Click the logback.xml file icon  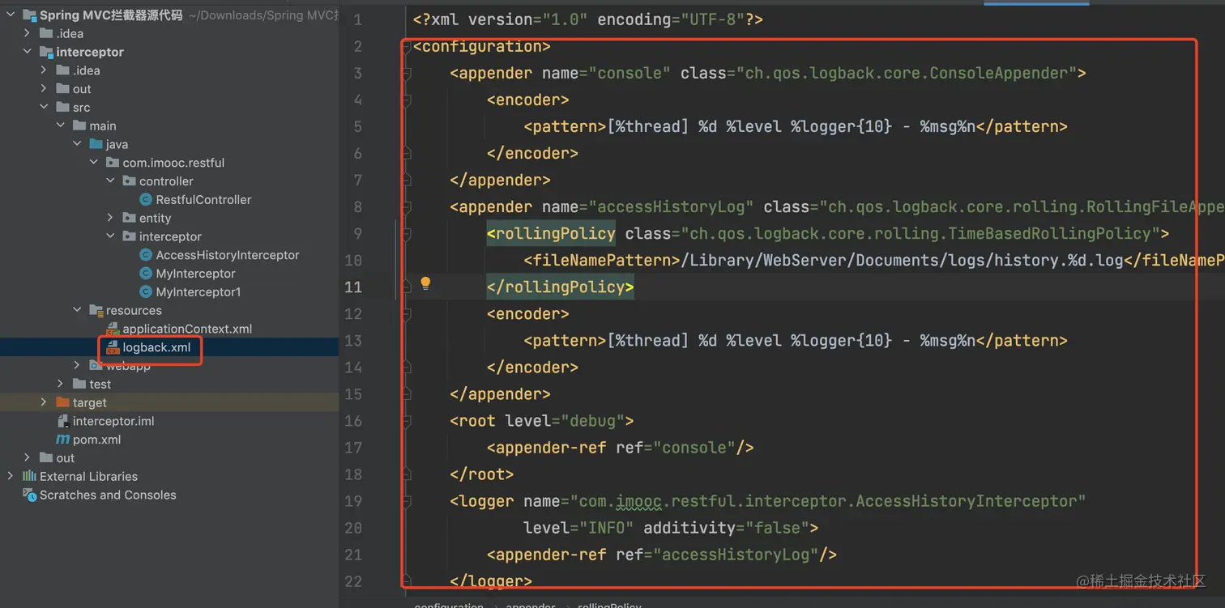[x=113, y=347]
